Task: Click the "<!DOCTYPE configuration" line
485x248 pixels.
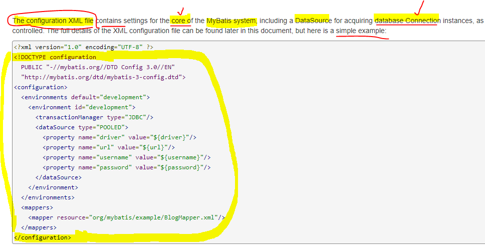Action: [55, 57]
